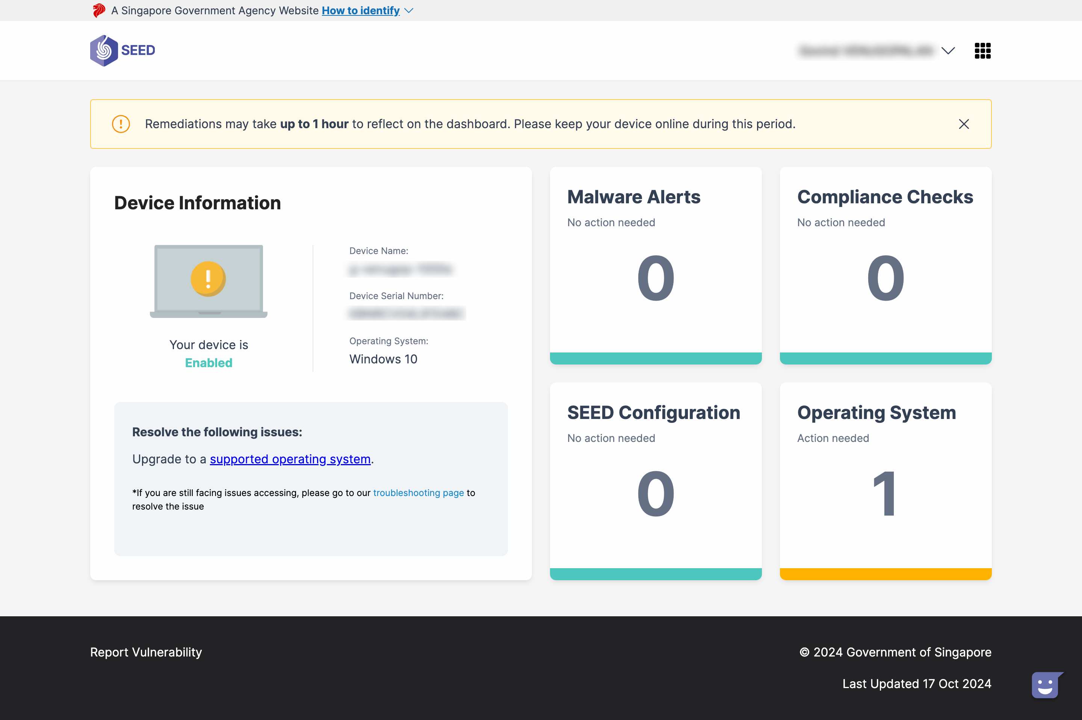Select the Malware Alerts card
1082x720 pixels.
click(656, 265)
